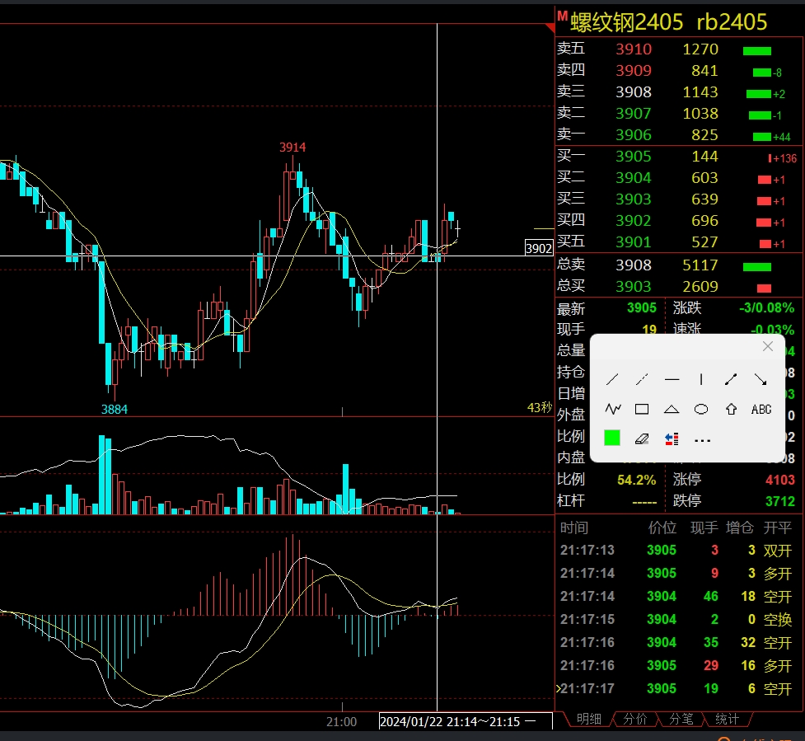Select the diagonal arrow drawing tool
Viewport: 805px width, 741px height.
(x=761, y=380)
